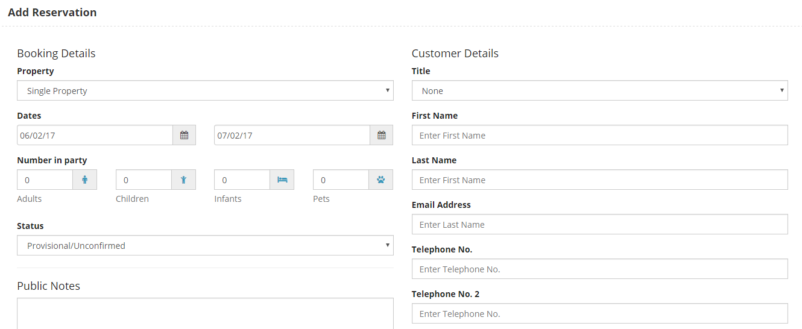Open the Status dropdown menu
802x329 pixels.
coord(205,245)
